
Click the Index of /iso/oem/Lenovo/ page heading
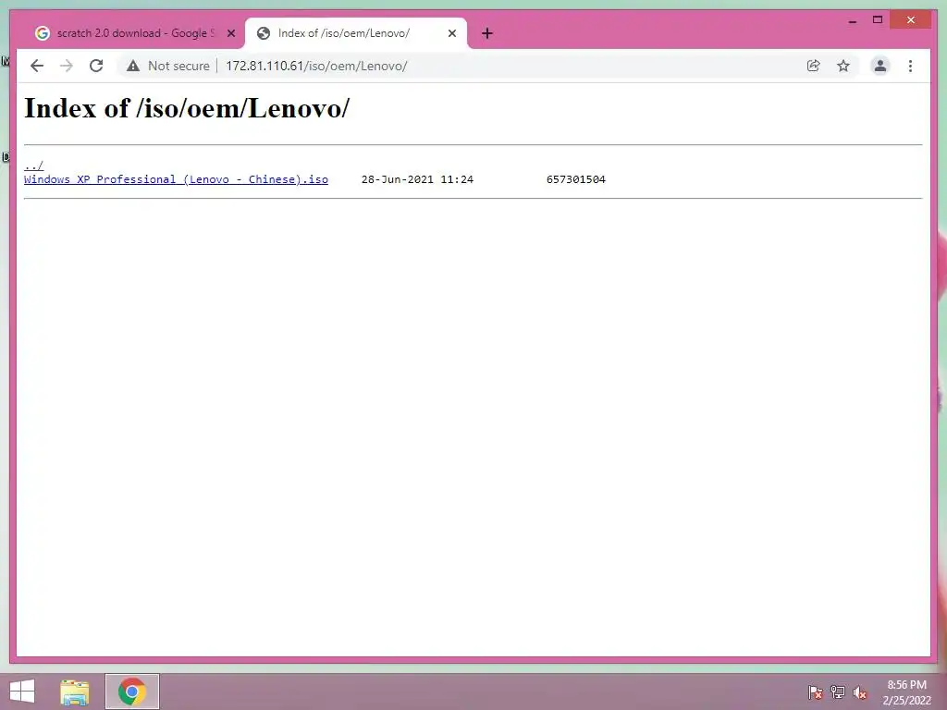click(187, 108)
